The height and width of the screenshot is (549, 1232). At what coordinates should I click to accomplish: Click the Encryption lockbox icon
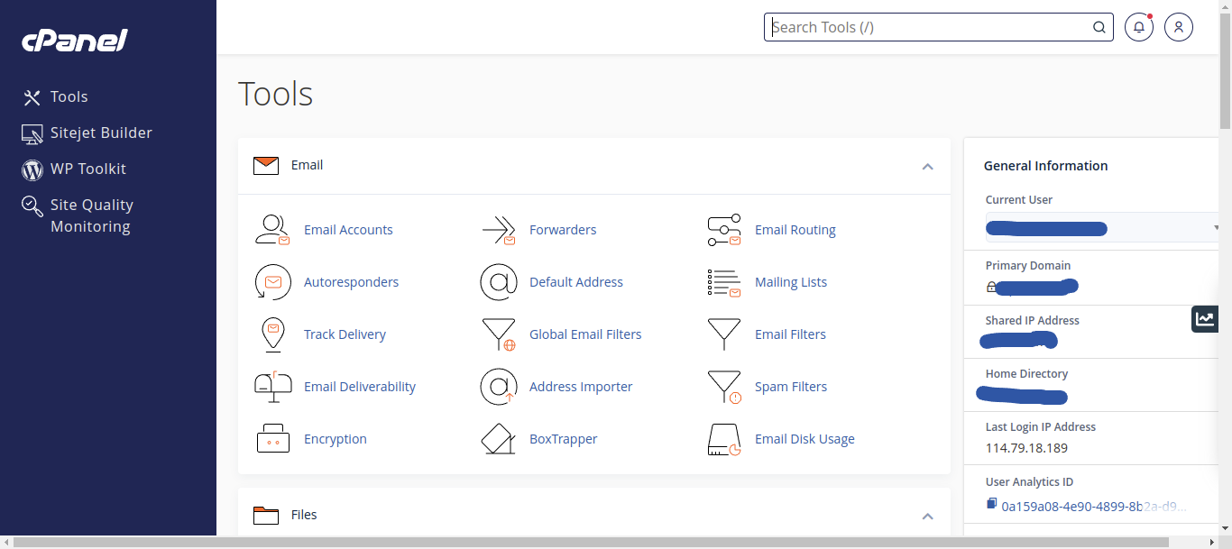tap(272, 439)
